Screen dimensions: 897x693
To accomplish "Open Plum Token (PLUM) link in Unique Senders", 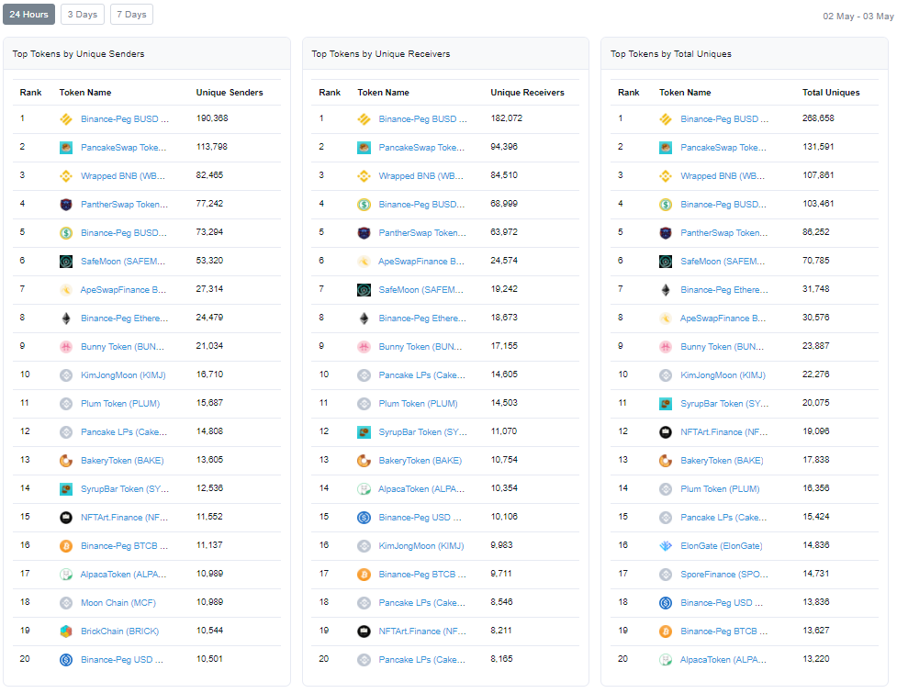I will click(120, 404).
